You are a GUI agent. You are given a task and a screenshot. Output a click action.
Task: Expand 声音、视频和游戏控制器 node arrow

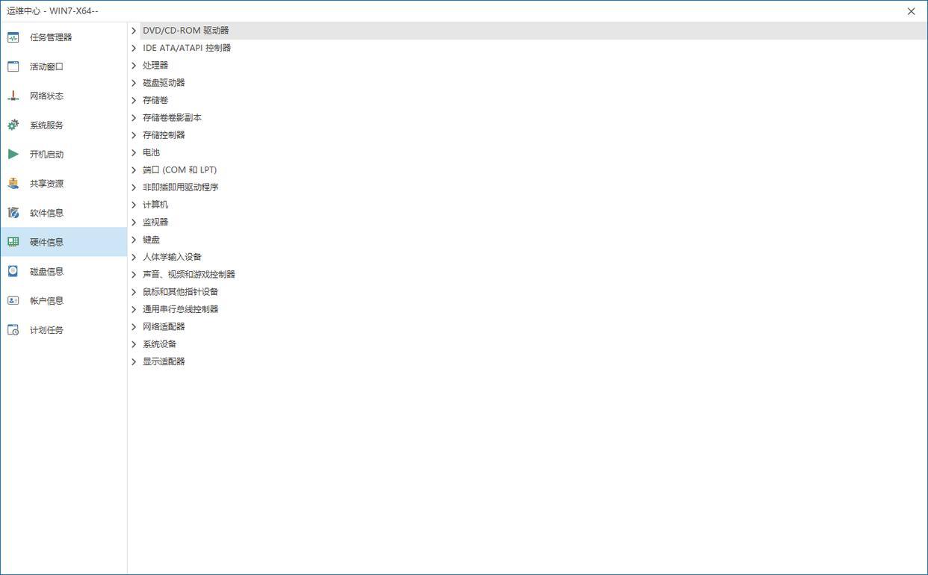(134, 274)
